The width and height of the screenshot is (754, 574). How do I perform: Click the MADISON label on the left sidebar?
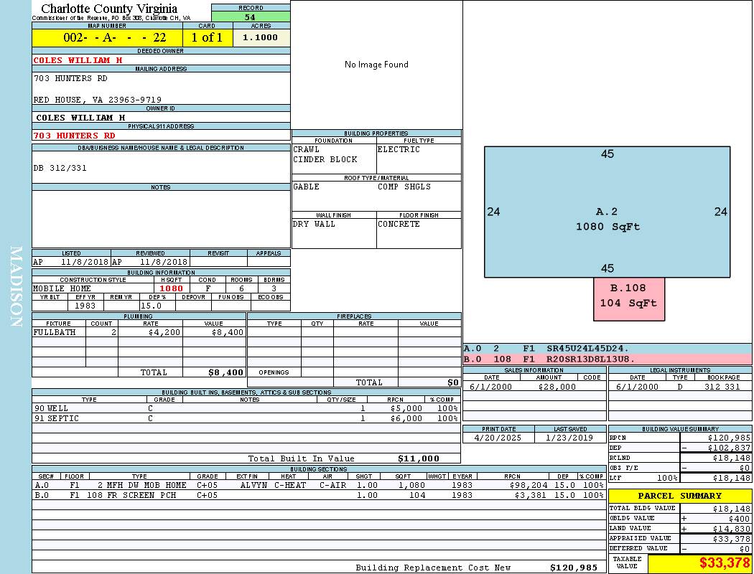pos(16,287)
